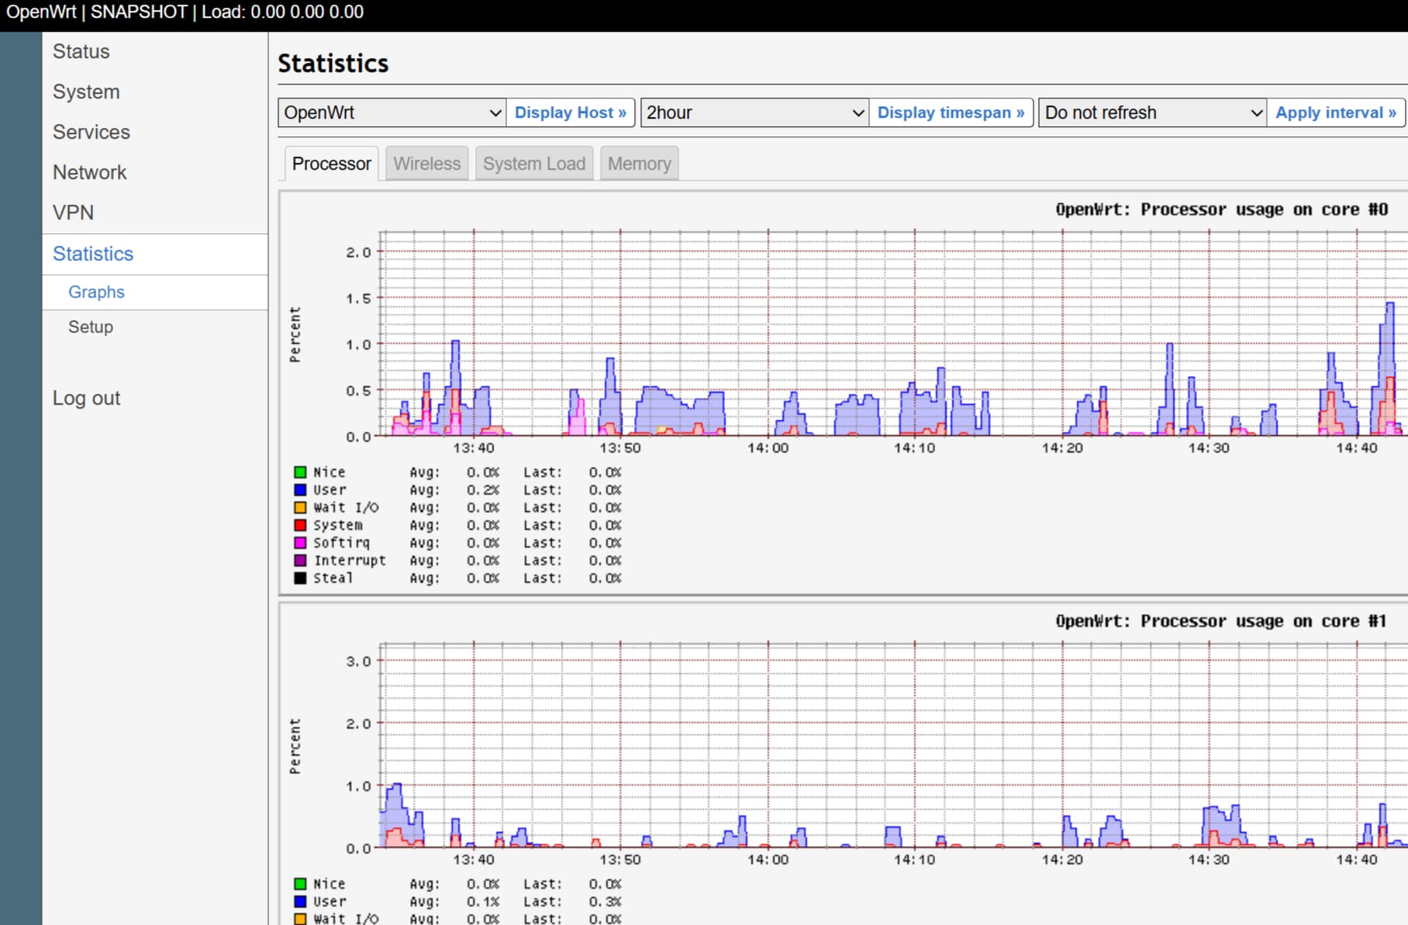Open the Network sidebar menu

tap(89, 173)
